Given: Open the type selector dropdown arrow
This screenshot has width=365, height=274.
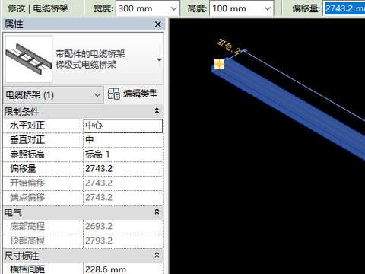Looking at the screenshot, I should tap(159, 60).
